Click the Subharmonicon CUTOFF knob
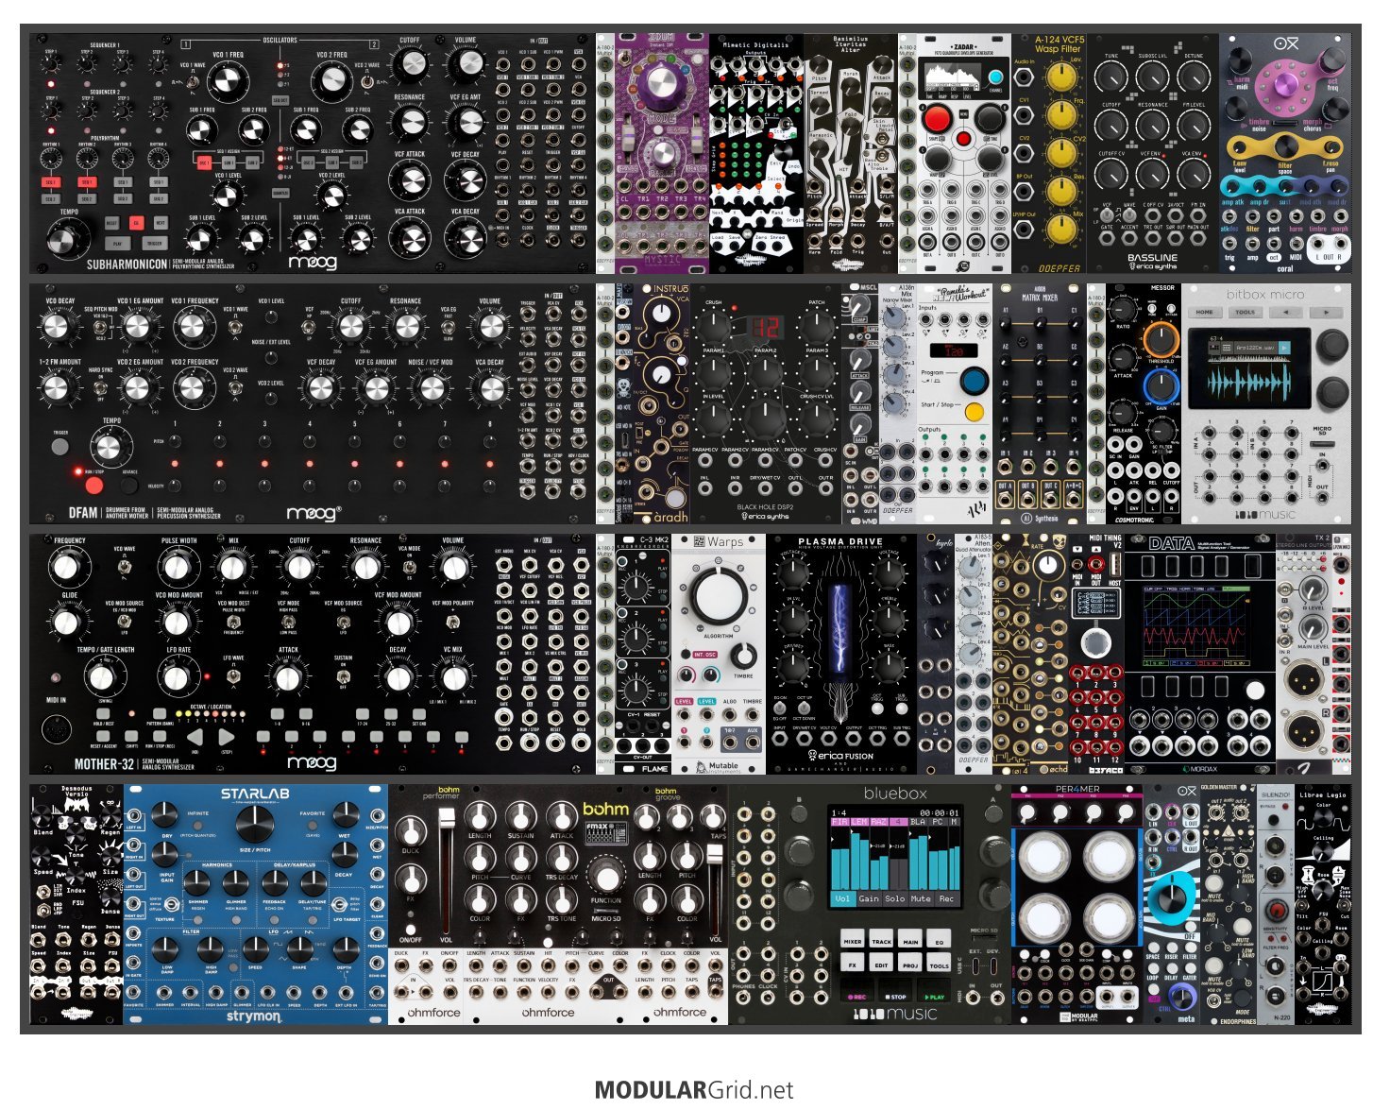Screen dimensions: 1390x1110 [410, 64]
